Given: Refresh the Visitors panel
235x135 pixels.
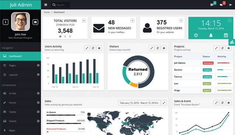Looking at the screenshot, I should 158,48.
